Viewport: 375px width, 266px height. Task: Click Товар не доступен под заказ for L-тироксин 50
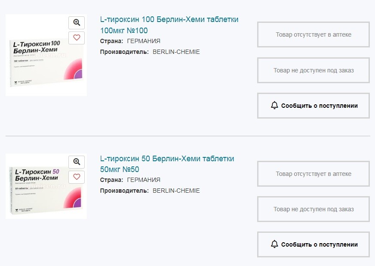pyautogui.click(x=314, y=209)
